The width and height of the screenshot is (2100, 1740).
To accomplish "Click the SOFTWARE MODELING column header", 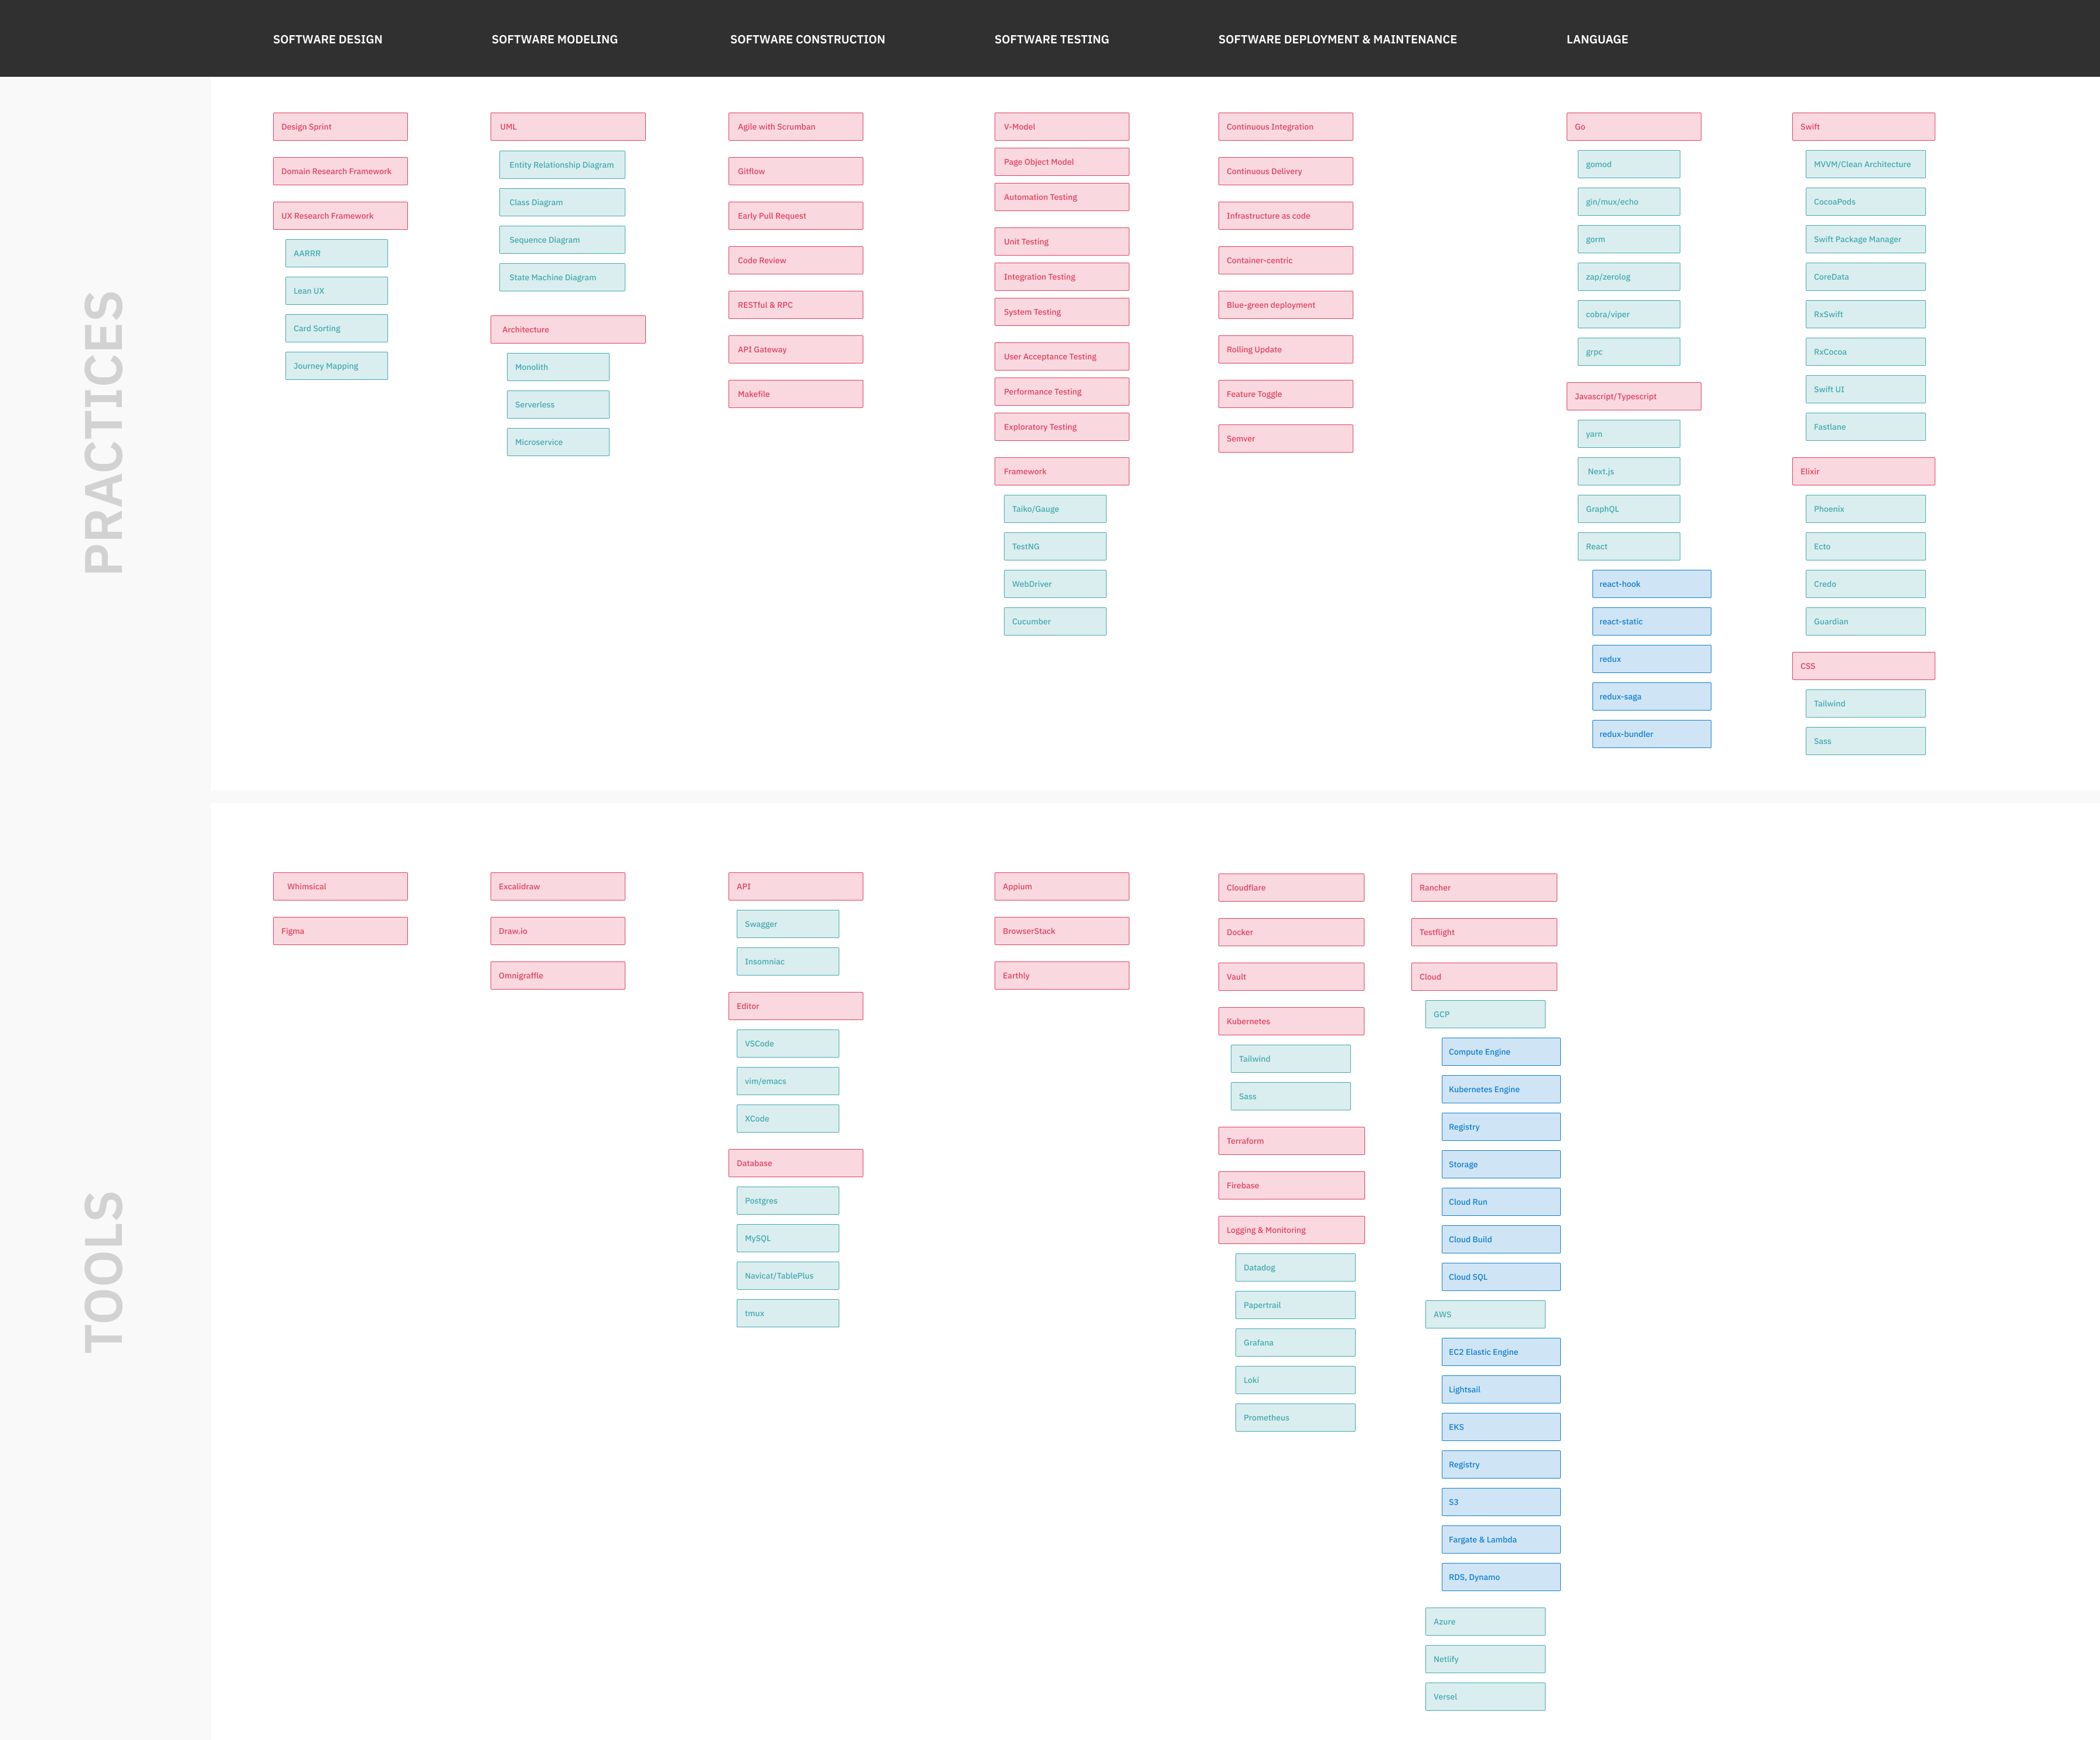I will [554, 39].
